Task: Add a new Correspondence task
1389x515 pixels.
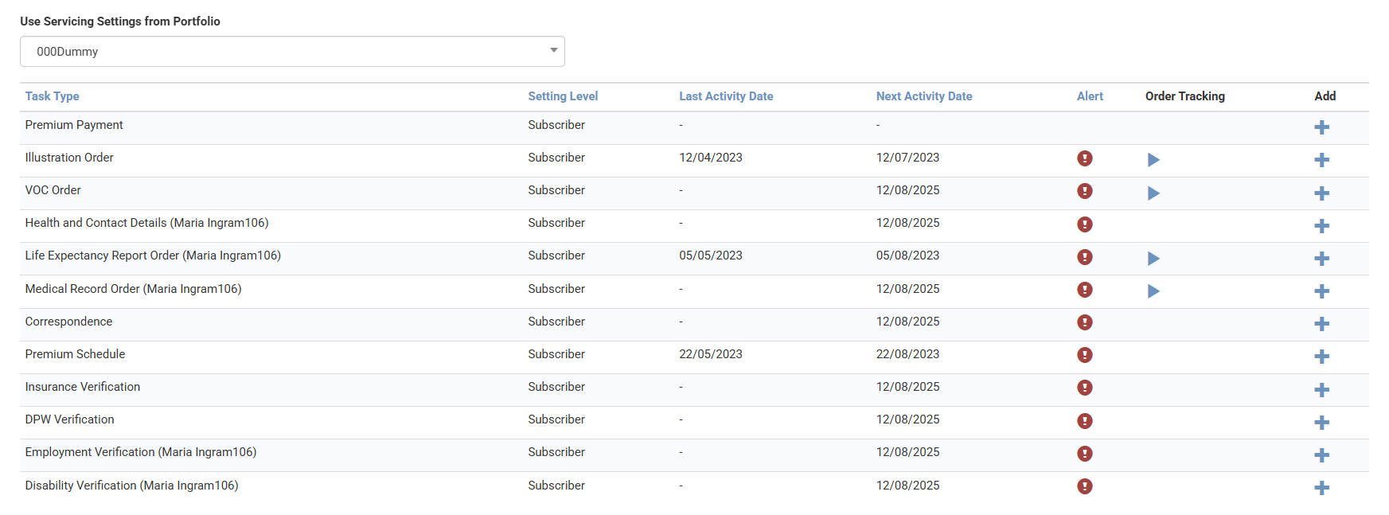Action: coord(1321,324)
